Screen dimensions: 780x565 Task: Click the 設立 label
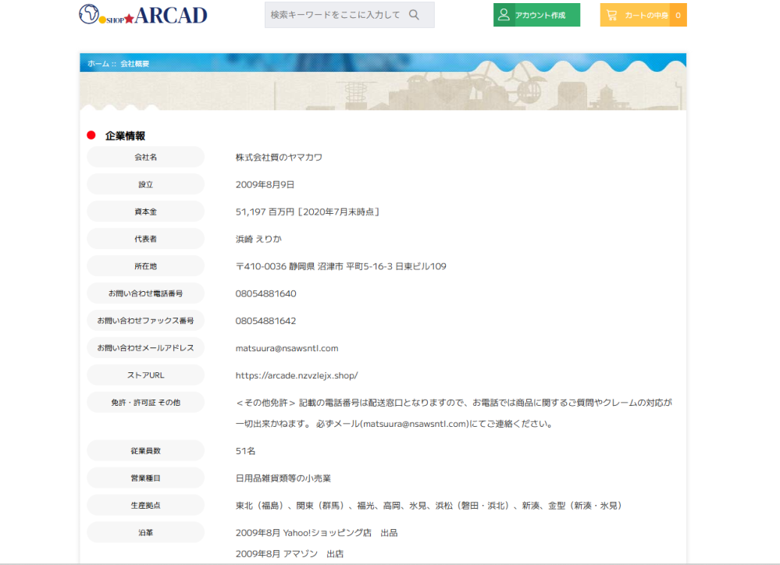point(145,184)
